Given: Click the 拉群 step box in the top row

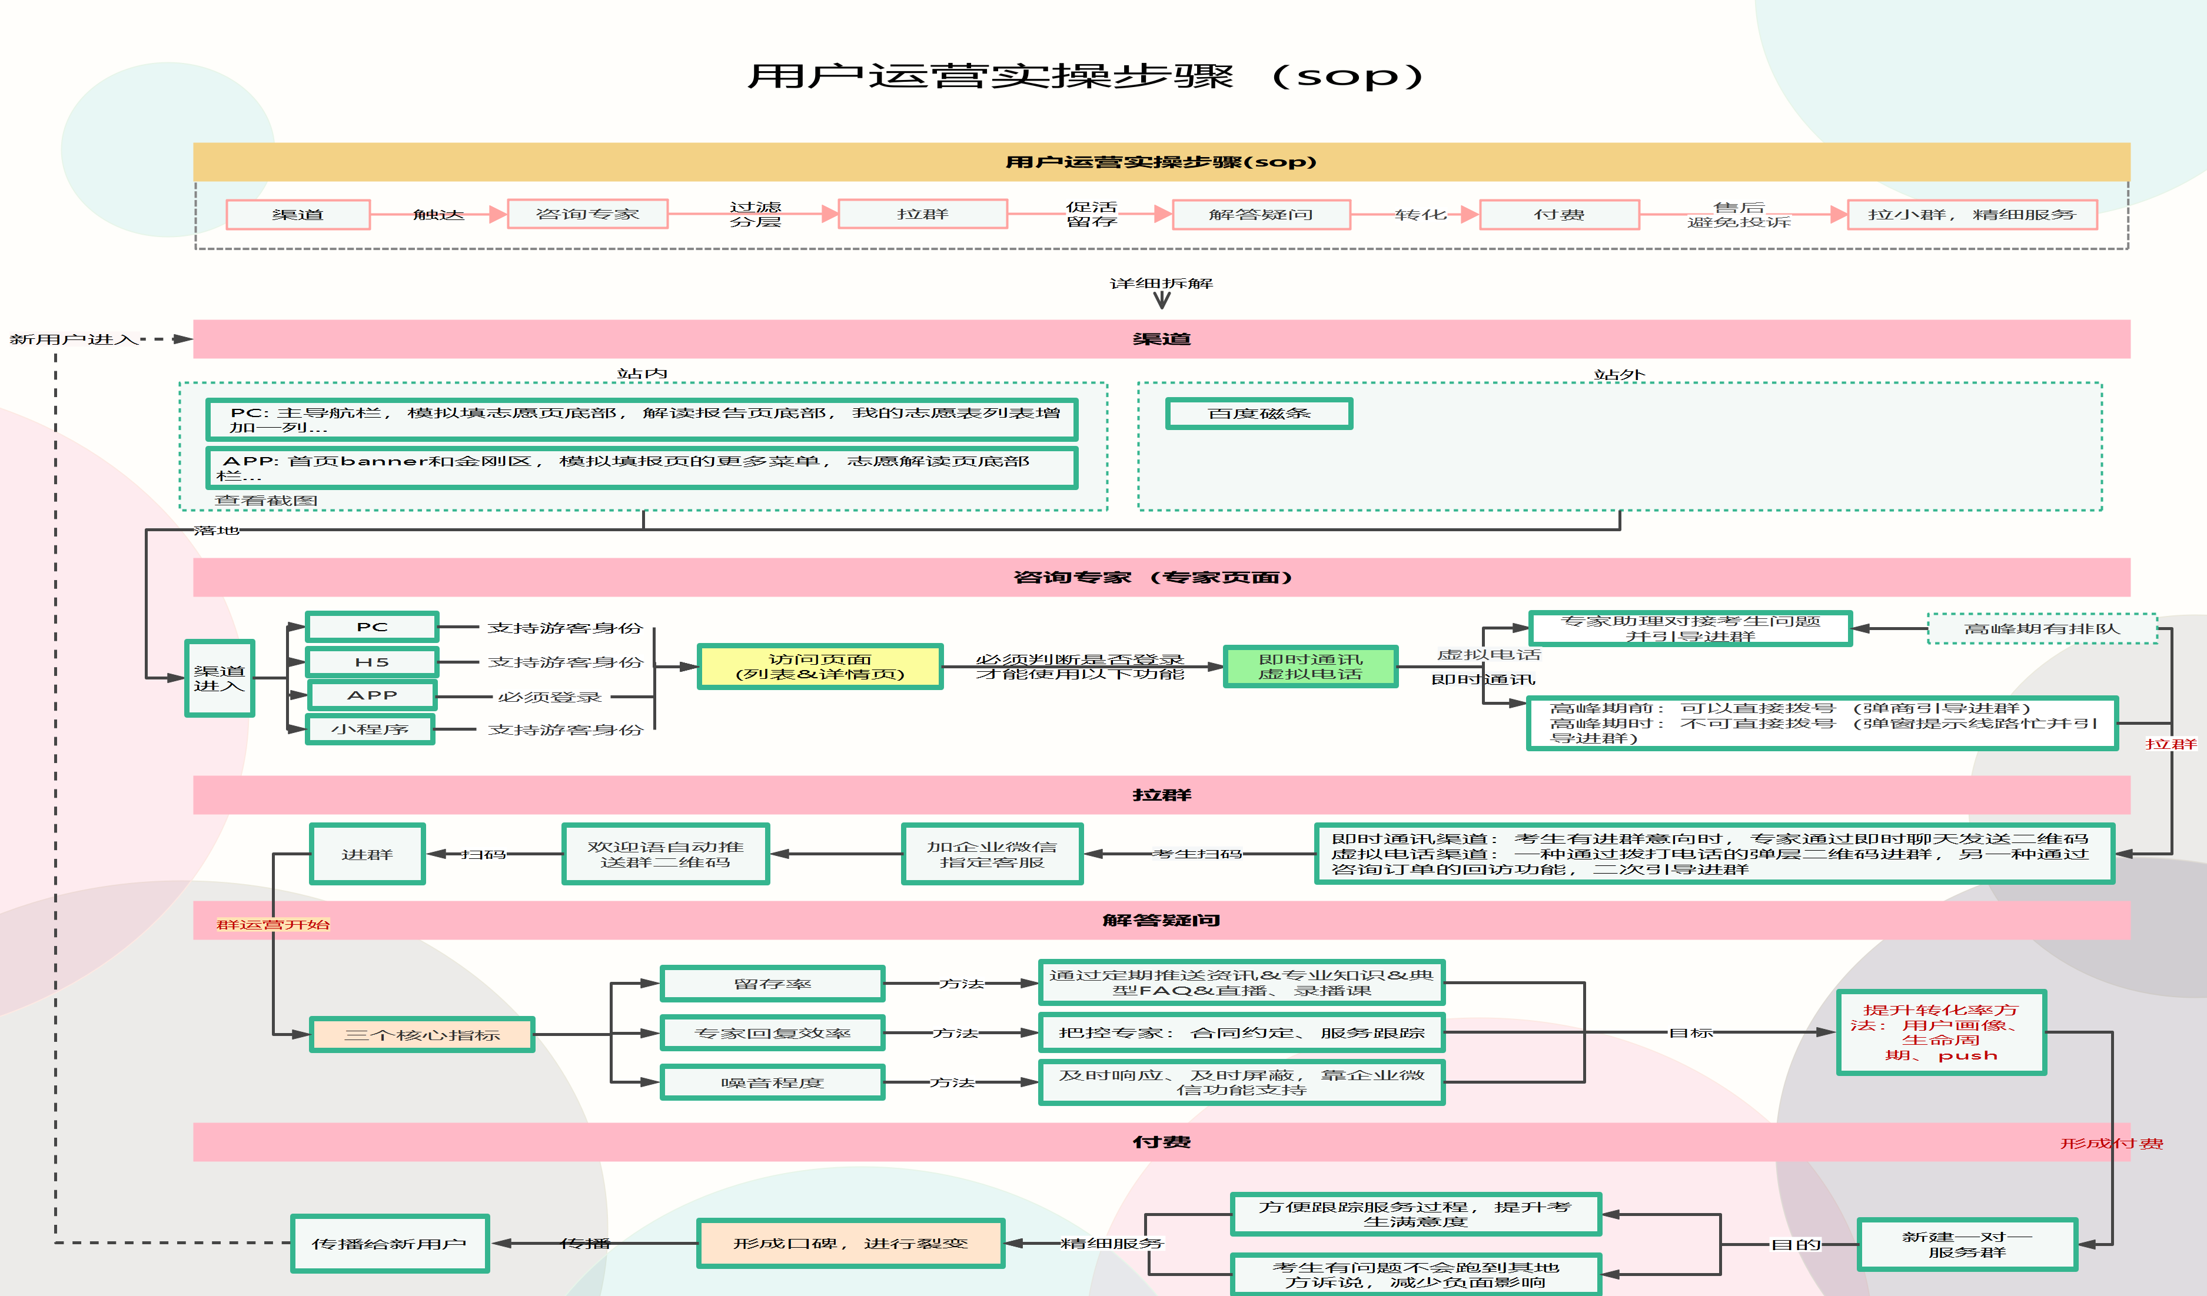Looking at the screenshot, I should 923,215.
